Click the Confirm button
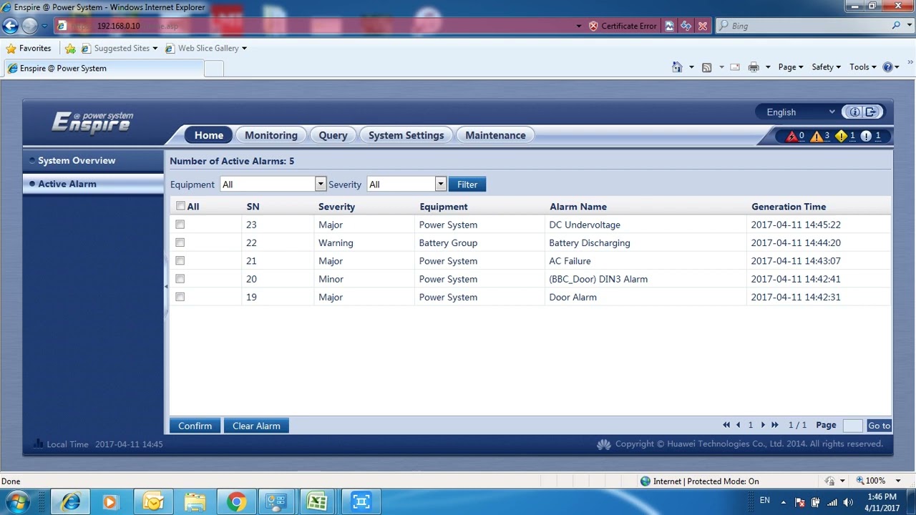Screen dimensions: 916x515 (x=195, y=426)
